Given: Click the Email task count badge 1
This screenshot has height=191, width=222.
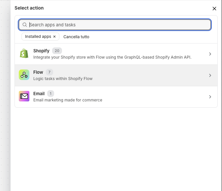Looking at the screenshot, I should [51, 94].
